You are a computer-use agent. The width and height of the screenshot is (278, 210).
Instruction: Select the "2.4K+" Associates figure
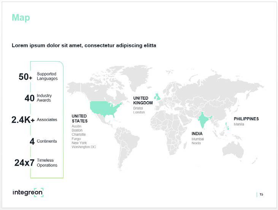23,120
